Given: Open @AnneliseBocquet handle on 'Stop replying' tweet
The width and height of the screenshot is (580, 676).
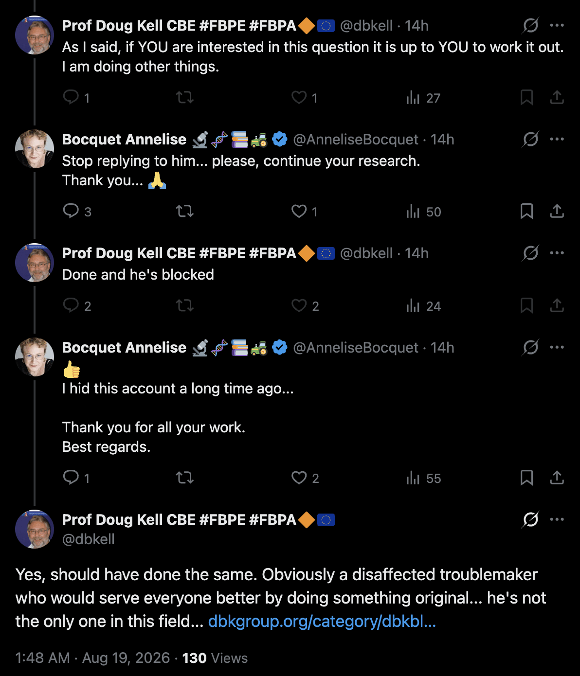Looking at the screenshot, I should coord(355,140).
